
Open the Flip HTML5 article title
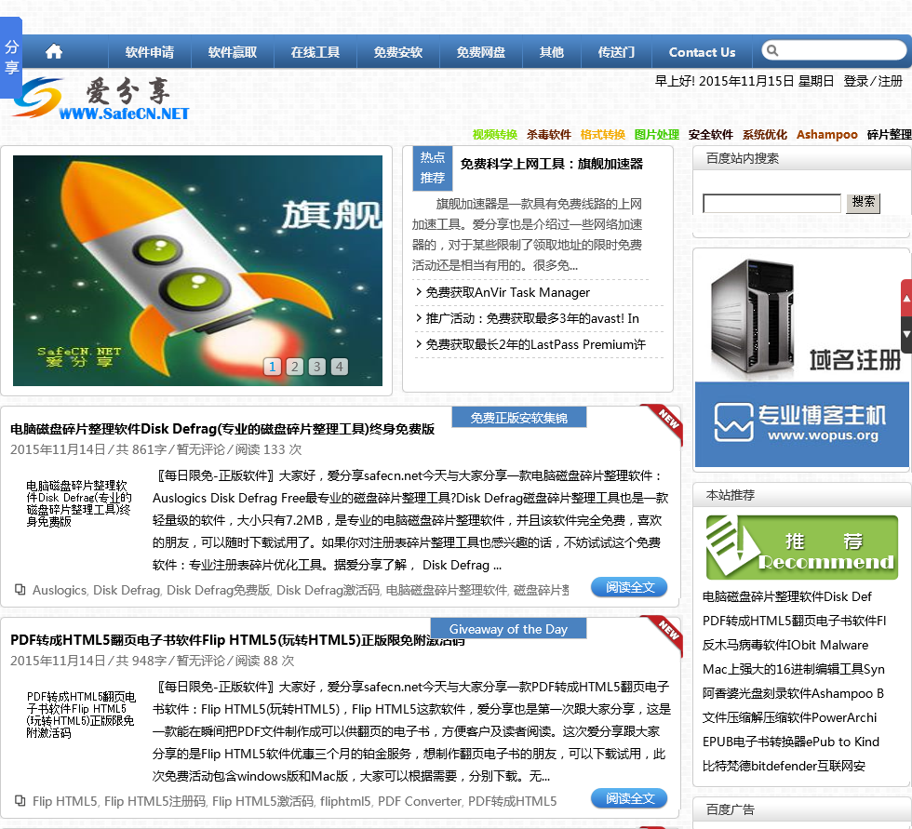(237, 640)
